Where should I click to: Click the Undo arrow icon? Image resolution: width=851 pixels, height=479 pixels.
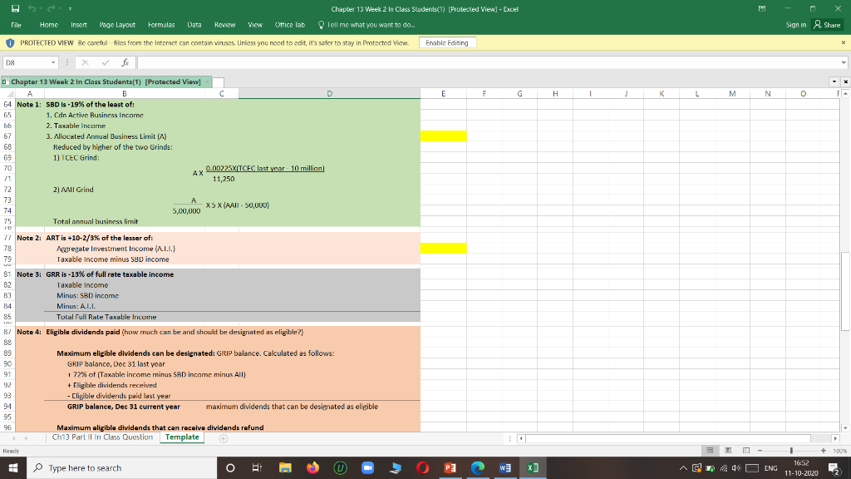click(32, 8)
